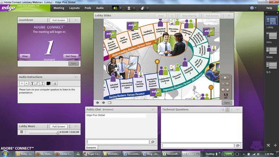Open the status options dropdown arrow
Screen dimensions: 279x157
coord(147,8)
